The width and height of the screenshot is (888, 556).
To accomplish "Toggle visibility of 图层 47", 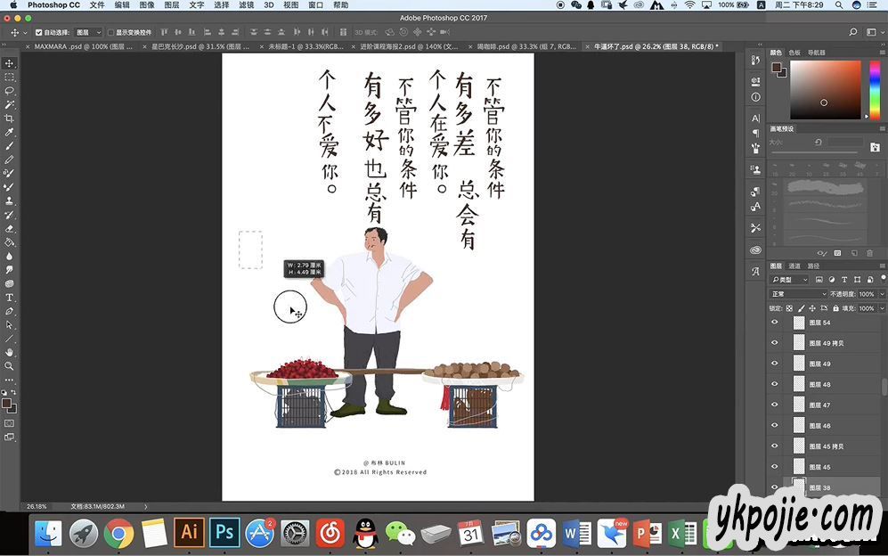I will coord(774,405).
